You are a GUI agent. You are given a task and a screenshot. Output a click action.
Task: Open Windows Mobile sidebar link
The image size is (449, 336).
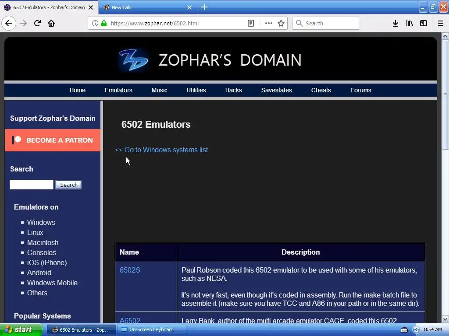53,283
